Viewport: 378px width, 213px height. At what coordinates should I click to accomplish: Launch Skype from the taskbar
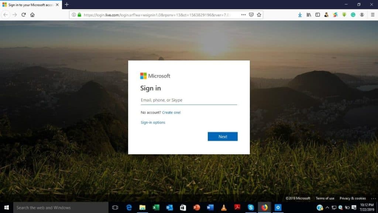[251, 207]
